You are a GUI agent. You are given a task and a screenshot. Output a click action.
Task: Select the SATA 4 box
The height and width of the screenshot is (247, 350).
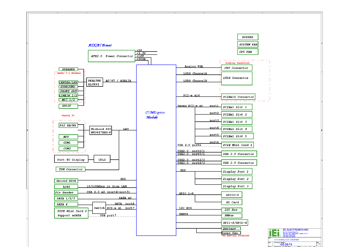[x=66, y=204]
